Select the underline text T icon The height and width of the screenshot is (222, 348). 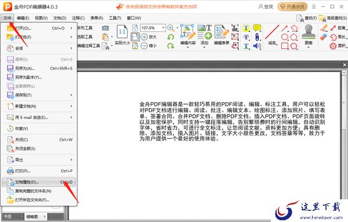246,46
